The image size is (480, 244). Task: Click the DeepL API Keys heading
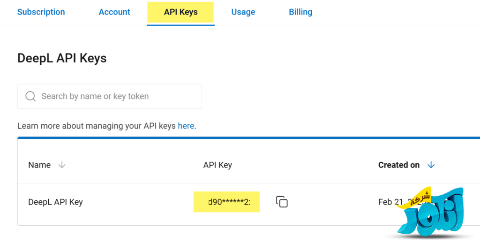pos(62,58)
